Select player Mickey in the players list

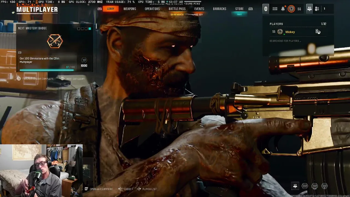click(290, 32)
